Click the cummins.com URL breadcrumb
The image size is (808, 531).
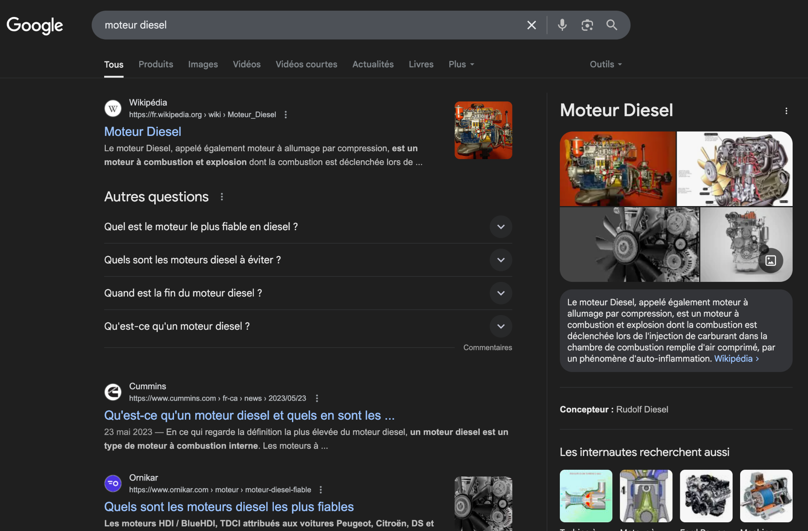(217, 398)
